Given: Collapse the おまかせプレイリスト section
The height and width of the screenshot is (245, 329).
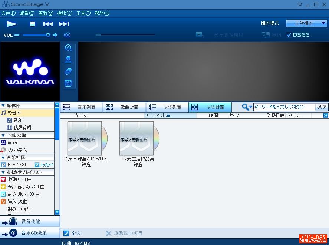Looking at the screenshot, I should pos(3,172).
